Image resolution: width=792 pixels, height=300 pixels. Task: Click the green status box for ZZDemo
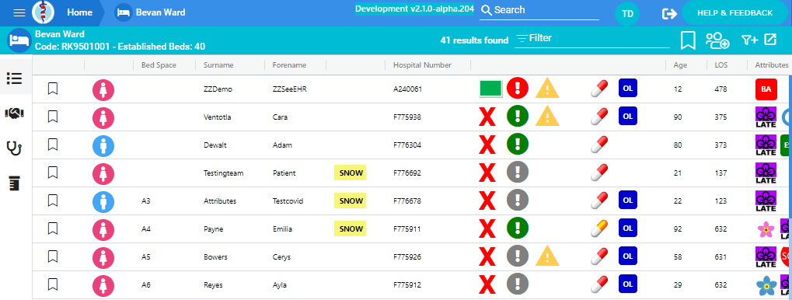pyautogui.click(x=490, y=89)
